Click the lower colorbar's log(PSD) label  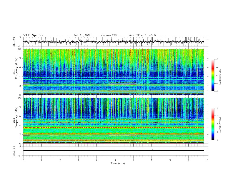tap(220, 125)
